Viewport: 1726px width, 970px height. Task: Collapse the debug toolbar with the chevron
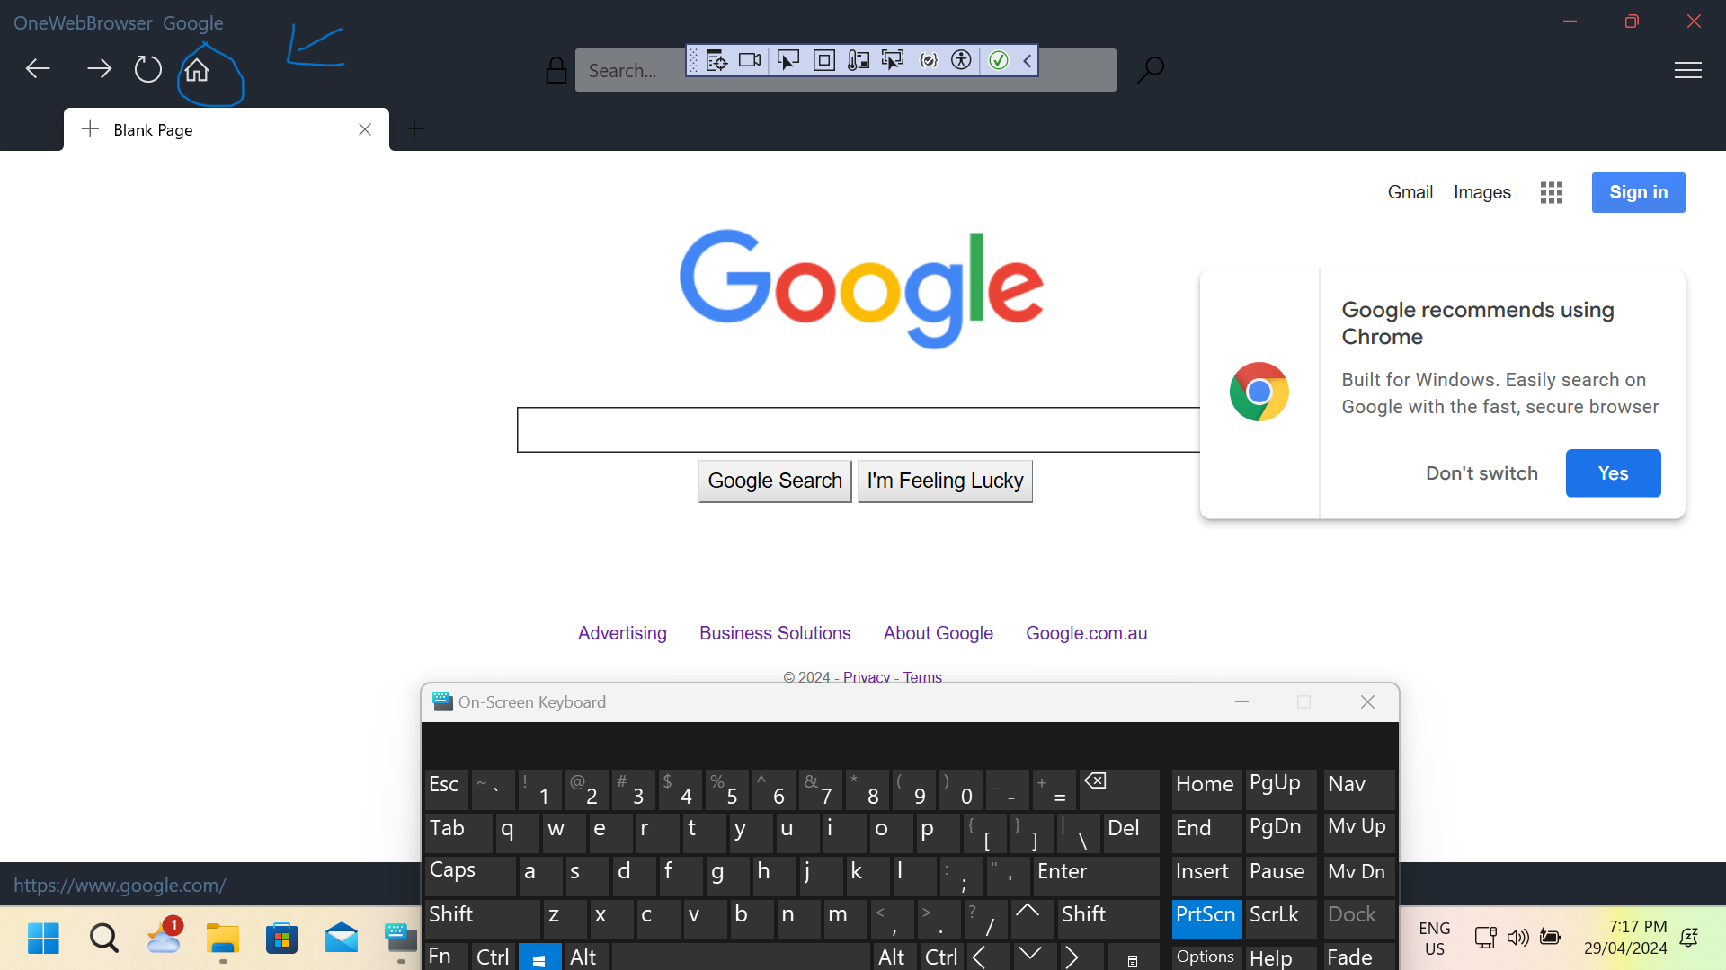[x=1027, y=60]
